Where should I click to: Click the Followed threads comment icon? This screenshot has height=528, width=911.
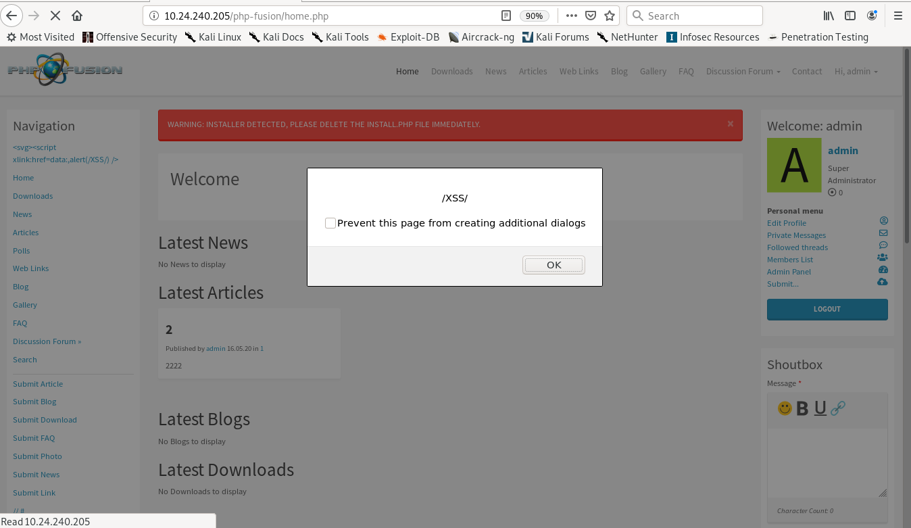point(883,245)
